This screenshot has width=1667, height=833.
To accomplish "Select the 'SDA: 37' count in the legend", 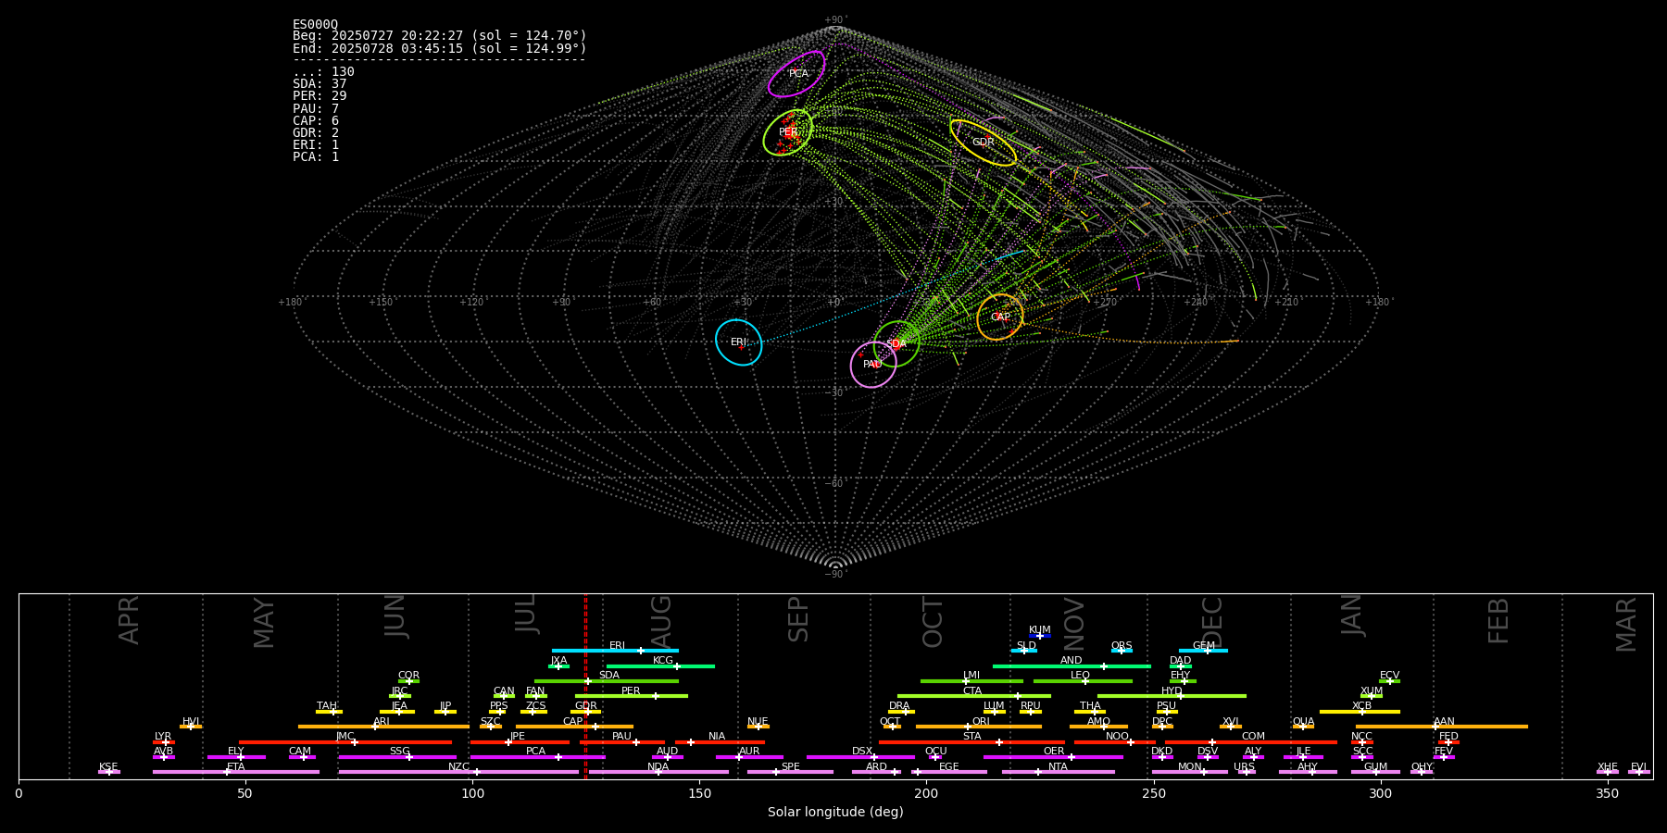I will (320, 83).
